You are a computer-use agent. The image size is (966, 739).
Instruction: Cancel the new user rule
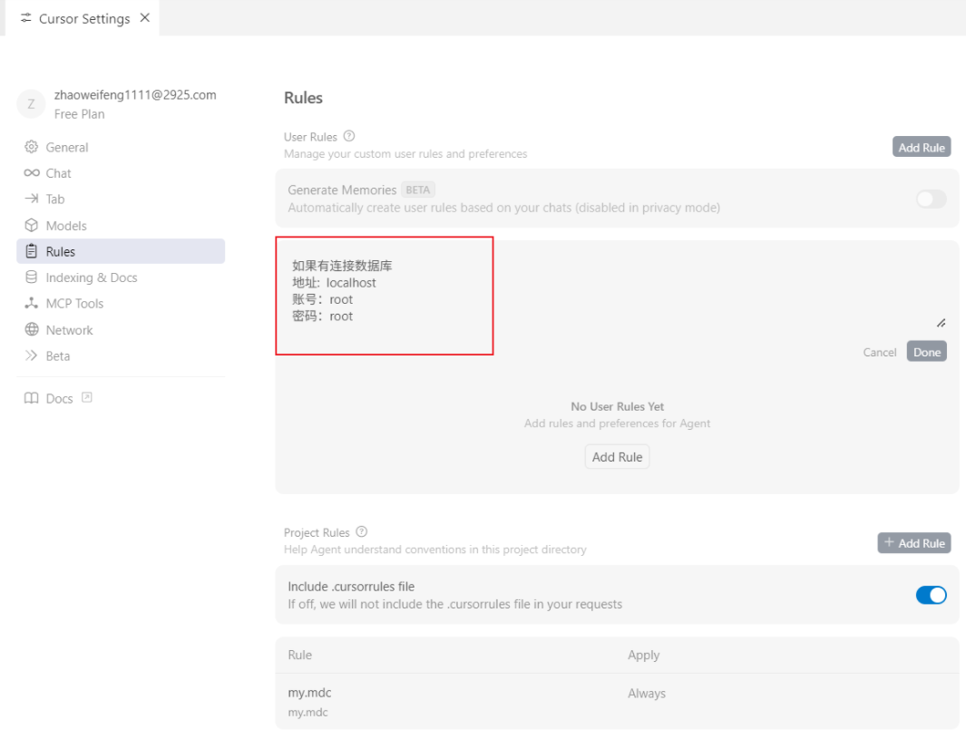[x=879, y=352]
